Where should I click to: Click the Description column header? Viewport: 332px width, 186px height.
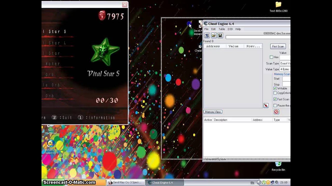click(x=232, y=120)
